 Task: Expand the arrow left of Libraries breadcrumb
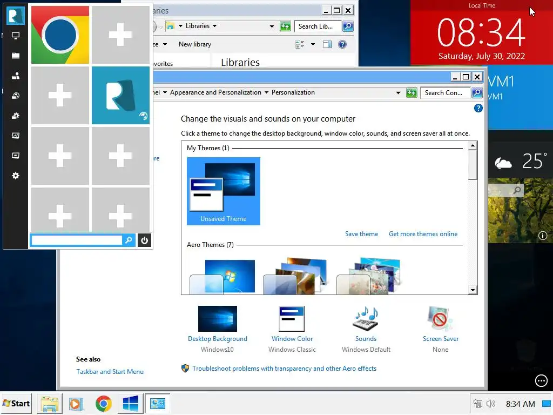180,26
